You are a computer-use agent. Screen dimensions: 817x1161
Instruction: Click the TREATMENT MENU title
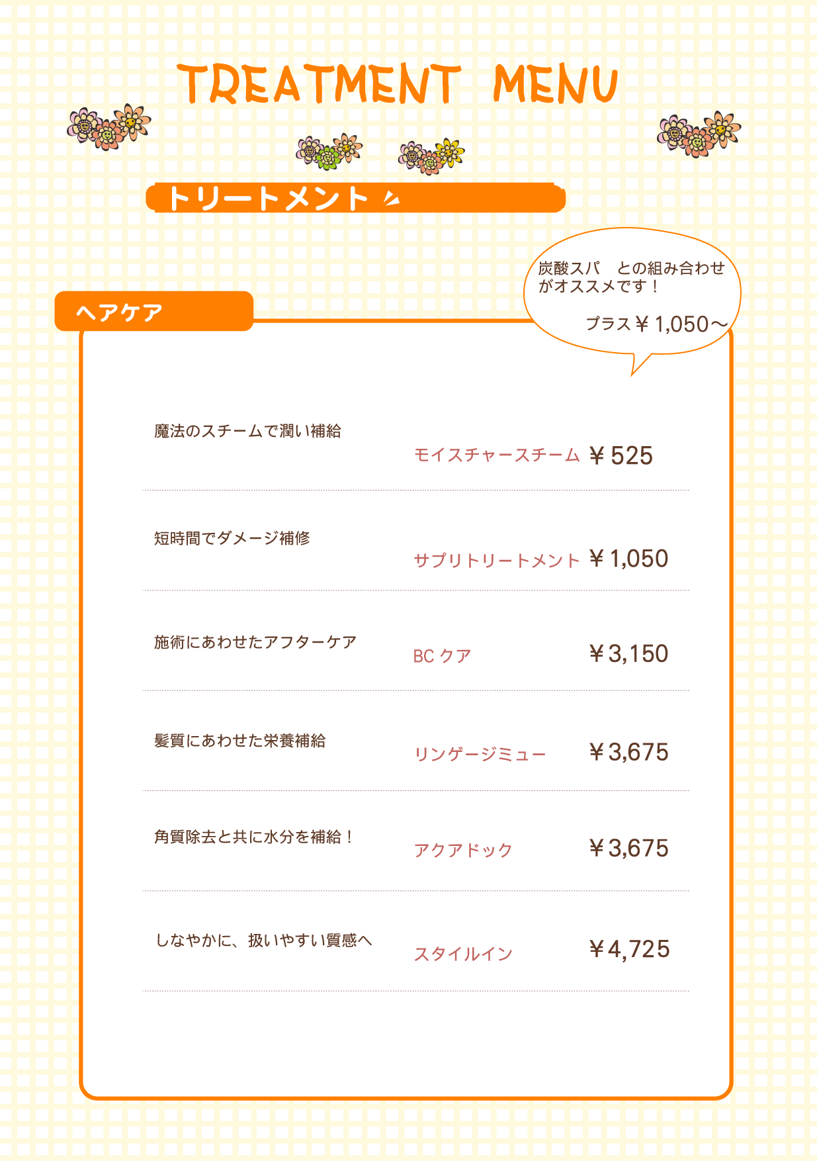(398, 85)
